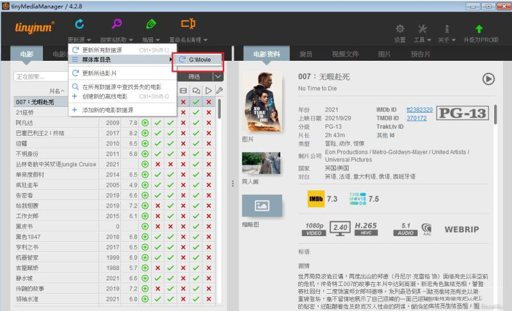
Task: Open the settings gear icon
Action: (400, 29)
